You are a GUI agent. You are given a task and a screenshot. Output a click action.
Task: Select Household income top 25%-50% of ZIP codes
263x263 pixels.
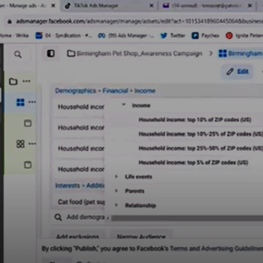tap(201, 148)
